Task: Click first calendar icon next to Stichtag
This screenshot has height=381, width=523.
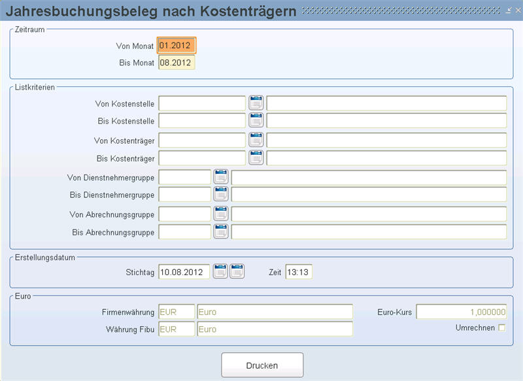Action: [221, 271]
